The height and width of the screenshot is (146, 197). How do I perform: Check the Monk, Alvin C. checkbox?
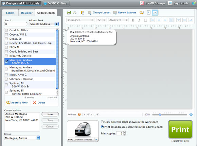6,75
